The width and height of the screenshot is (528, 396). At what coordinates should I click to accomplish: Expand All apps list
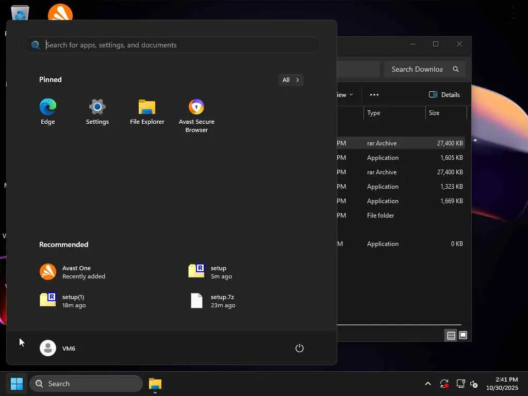point(290,80)
